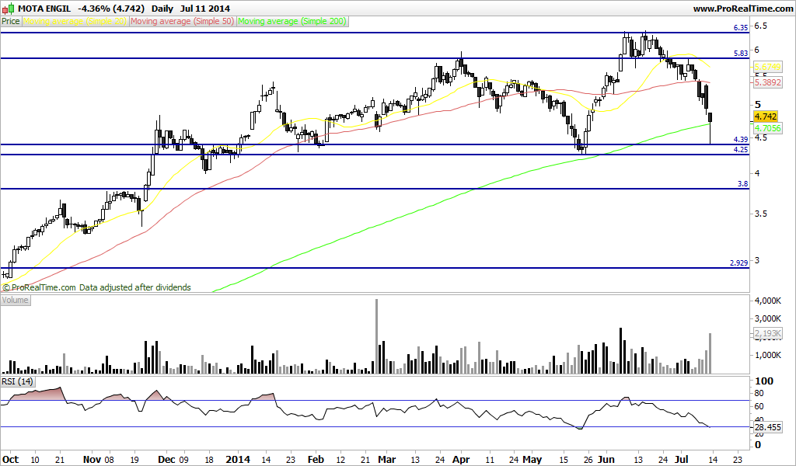Click the Feb label on time axis
Image resolution: width=796 pixels, height=466 pixels.
(x=316, y=460)
